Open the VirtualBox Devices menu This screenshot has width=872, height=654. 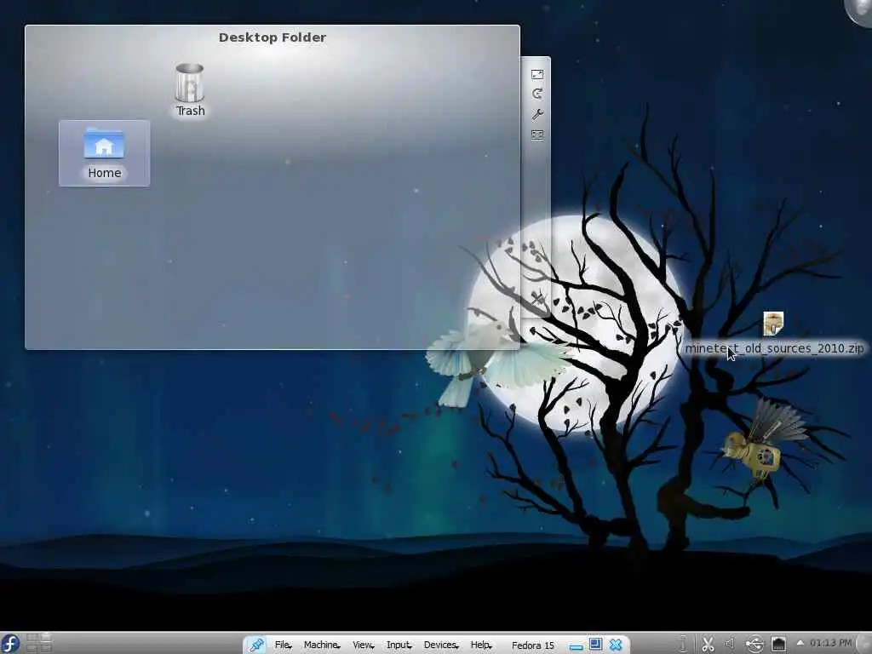coord(441,645)
